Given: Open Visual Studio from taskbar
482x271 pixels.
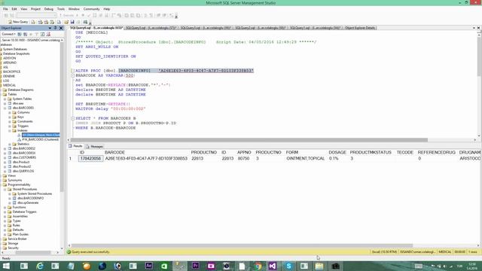Looking at the screenshot, I should [273, 266].
